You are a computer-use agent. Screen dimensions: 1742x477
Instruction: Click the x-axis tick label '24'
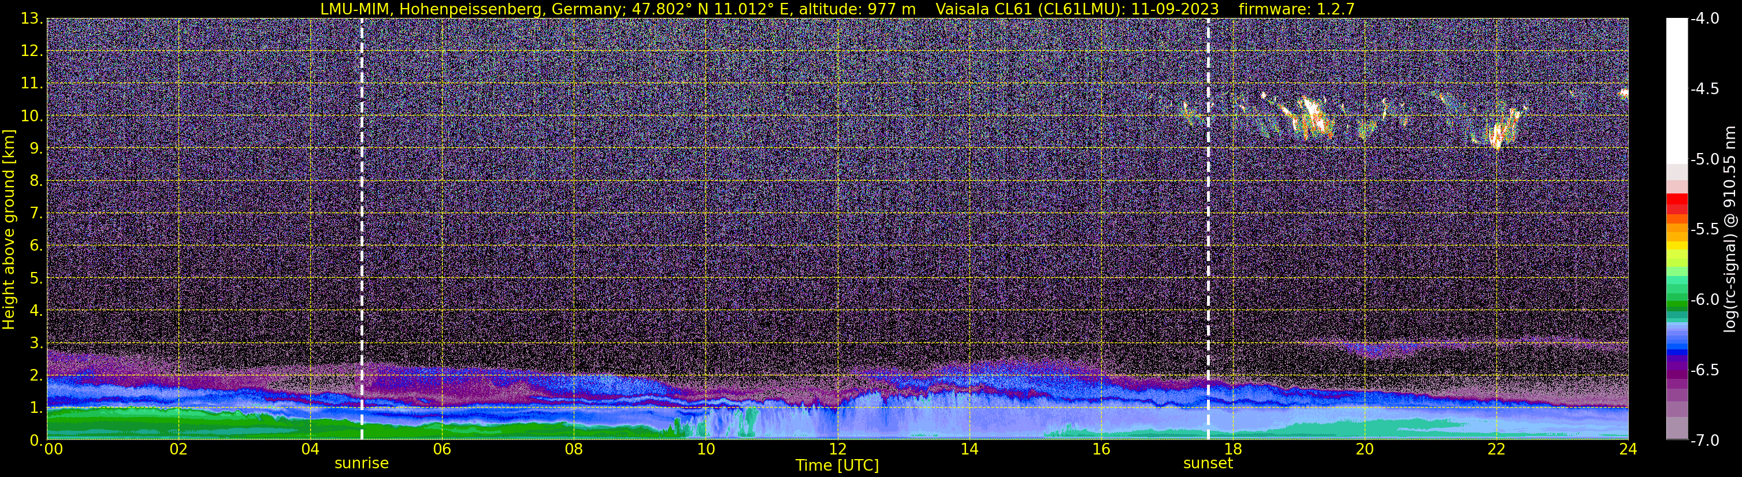tap(1628, 449)
